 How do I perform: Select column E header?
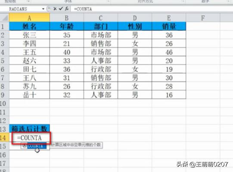pos(169,18)
